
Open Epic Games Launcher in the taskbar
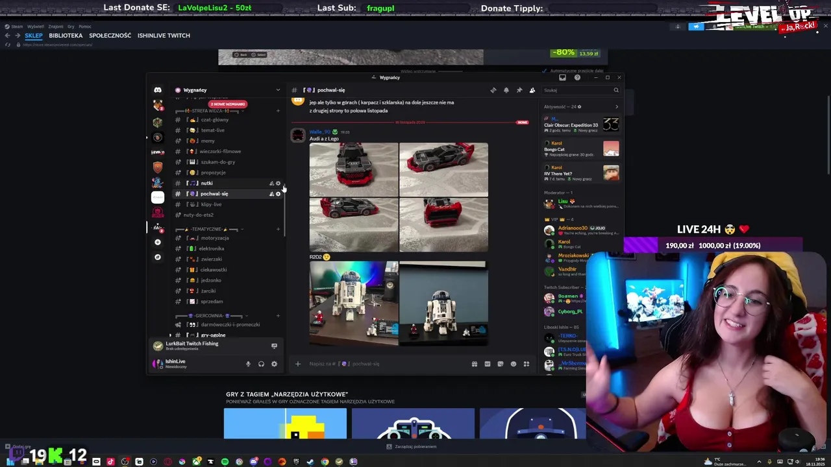click(296, 462)
